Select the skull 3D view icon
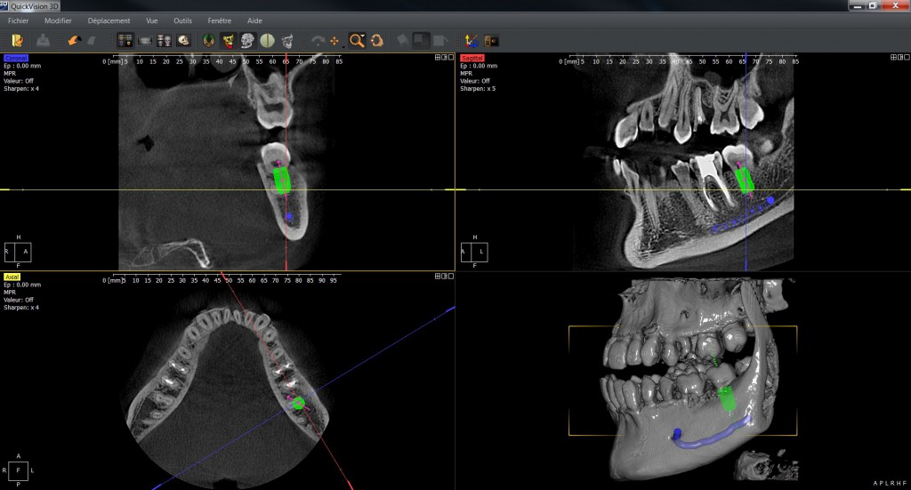The height and width of the screenshot is (490, 911). coord(183,40)
